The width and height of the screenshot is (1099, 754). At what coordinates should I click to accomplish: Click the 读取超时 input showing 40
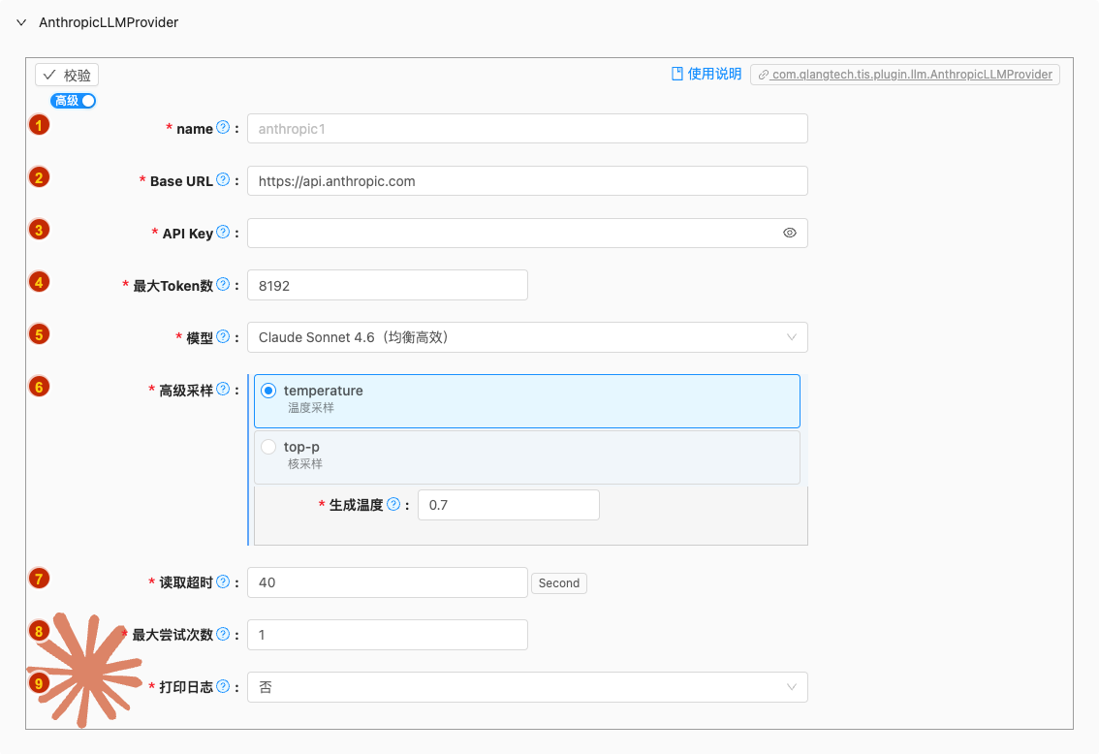387,582
